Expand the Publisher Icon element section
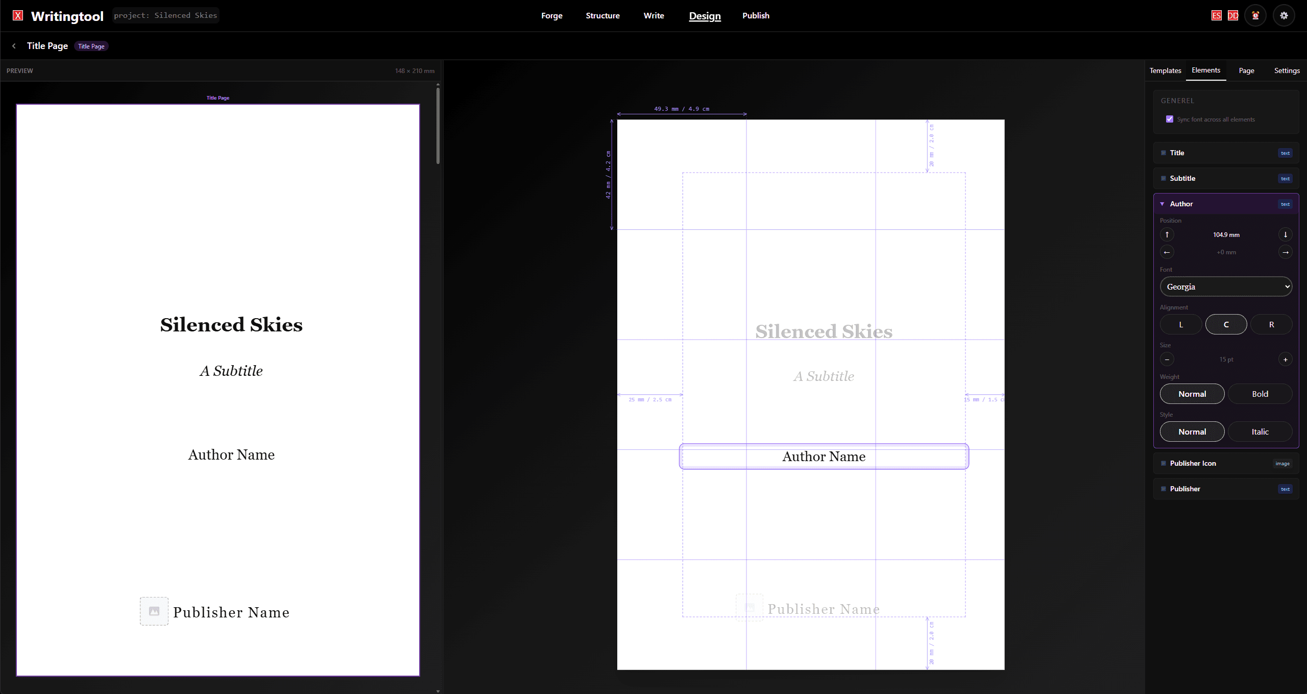Viewport: 1307px width, 694px height. (x=1226, y=463)
